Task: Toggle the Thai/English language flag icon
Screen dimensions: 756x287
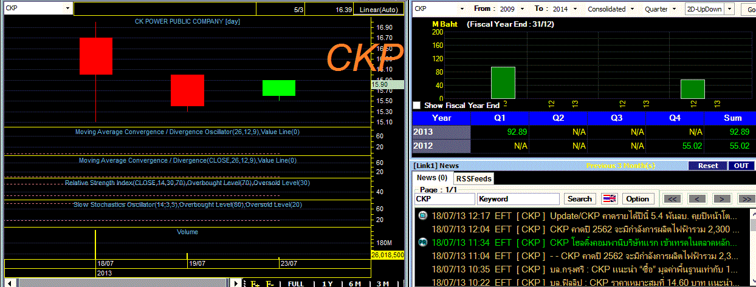Action: pos(610,199)
